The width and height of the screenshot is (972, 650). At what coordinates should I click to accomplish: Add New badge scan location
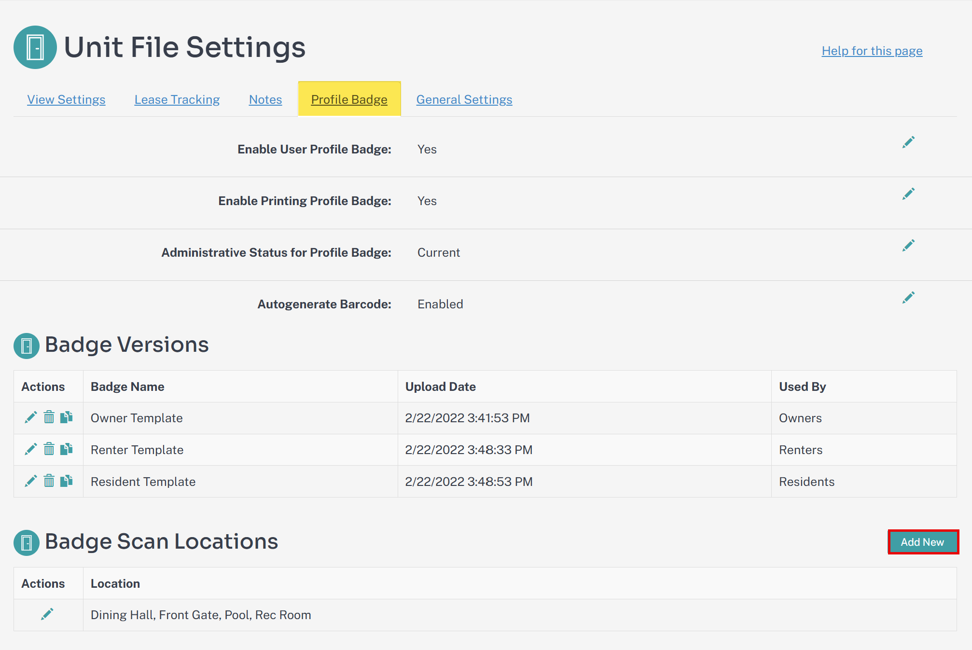[923, 542]
